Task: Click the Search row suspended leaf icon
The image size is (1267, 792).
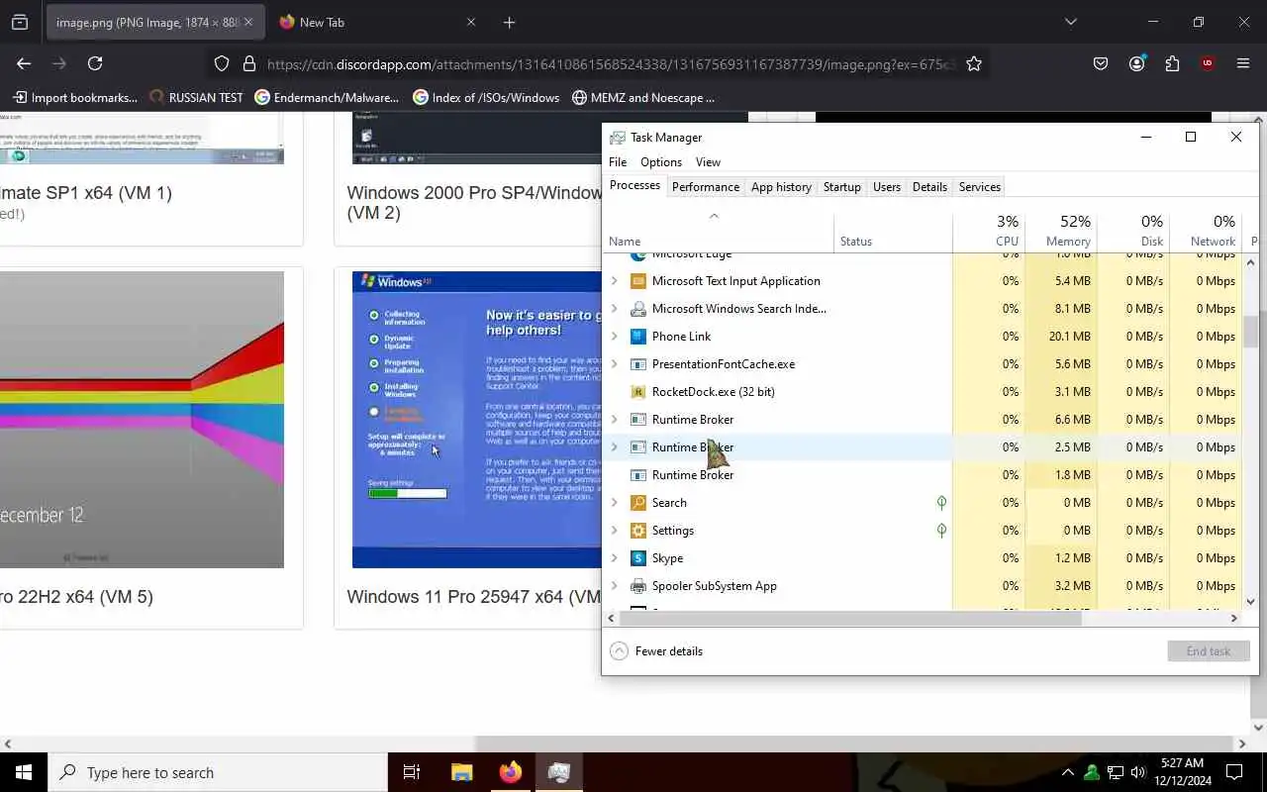Action: click(x=941, y=503)
